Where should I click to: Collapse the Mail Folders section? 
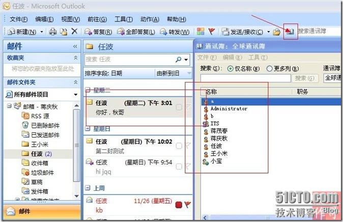[x=75, y=82]
